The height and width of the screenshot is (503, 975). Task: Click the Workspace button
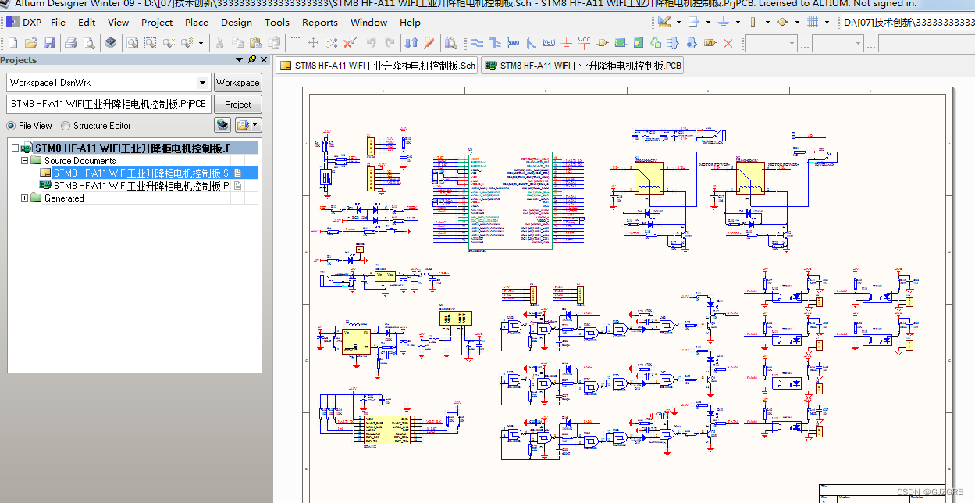(x=237, y=83)
